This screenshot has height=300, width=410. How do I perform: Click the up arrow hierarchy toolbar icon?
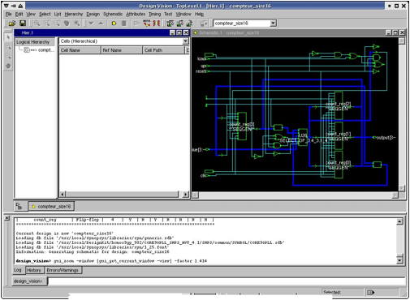[x=101, y=24]
